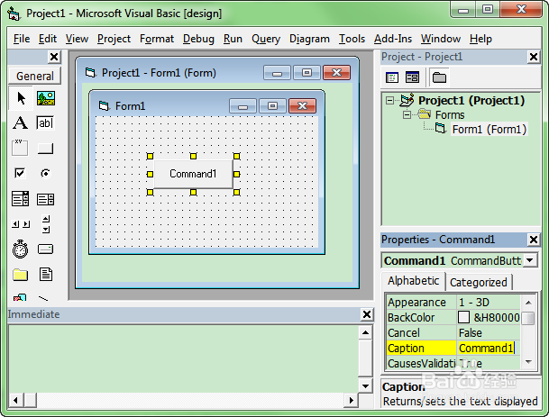Screen dimensions: 549x417
Task: Select the TextBox tool (abl)
Action: tap(45, 122)
